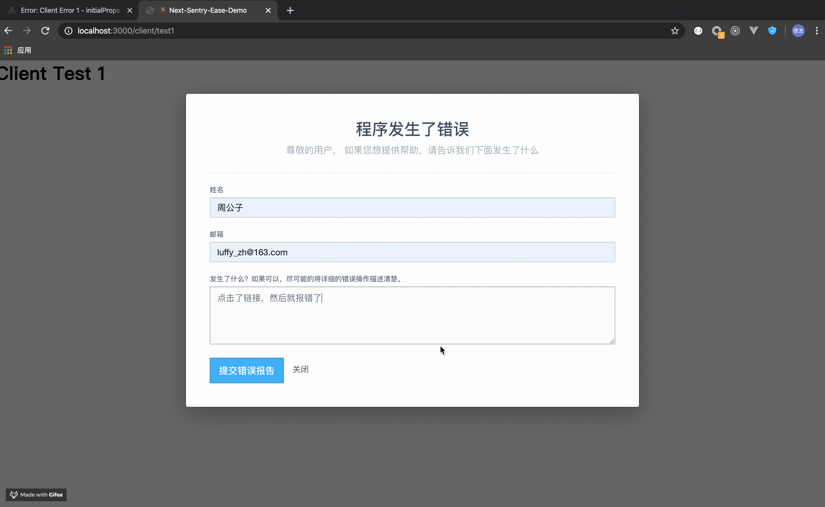825x507 pixels.
Task: Click the 邮箱 email input field
Action: point(412,252)
